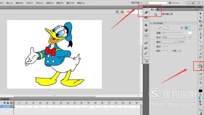Image resolution: width=204 pixels, height=115 pixels.
Task: Click the fill color swatch in properties panel
Action: coord(187,28)
